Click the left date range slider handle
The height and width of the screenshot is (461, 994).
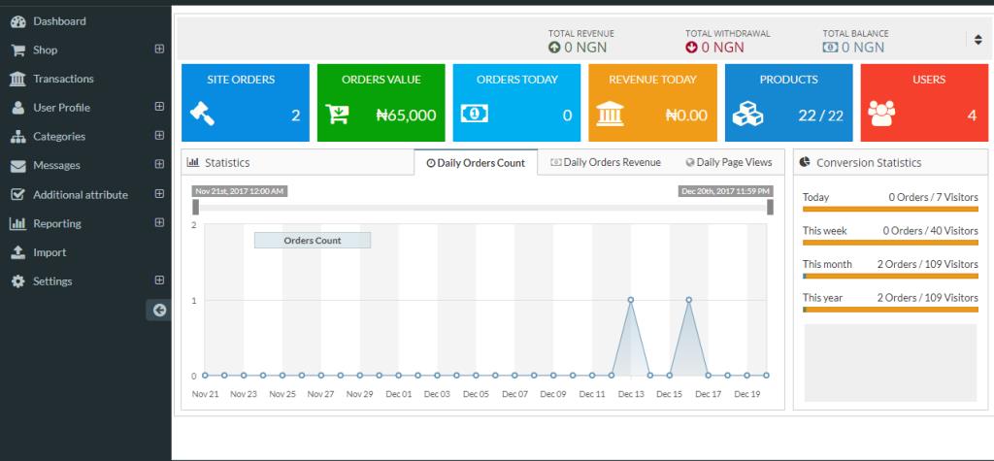pos(196,207)
